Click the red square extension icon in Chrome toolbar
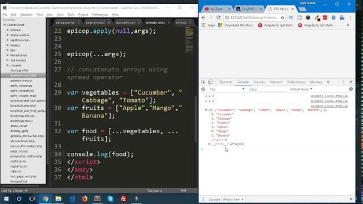Image resolution: width=363 pixels, height=204 pixels. click(x=325, y=18)
